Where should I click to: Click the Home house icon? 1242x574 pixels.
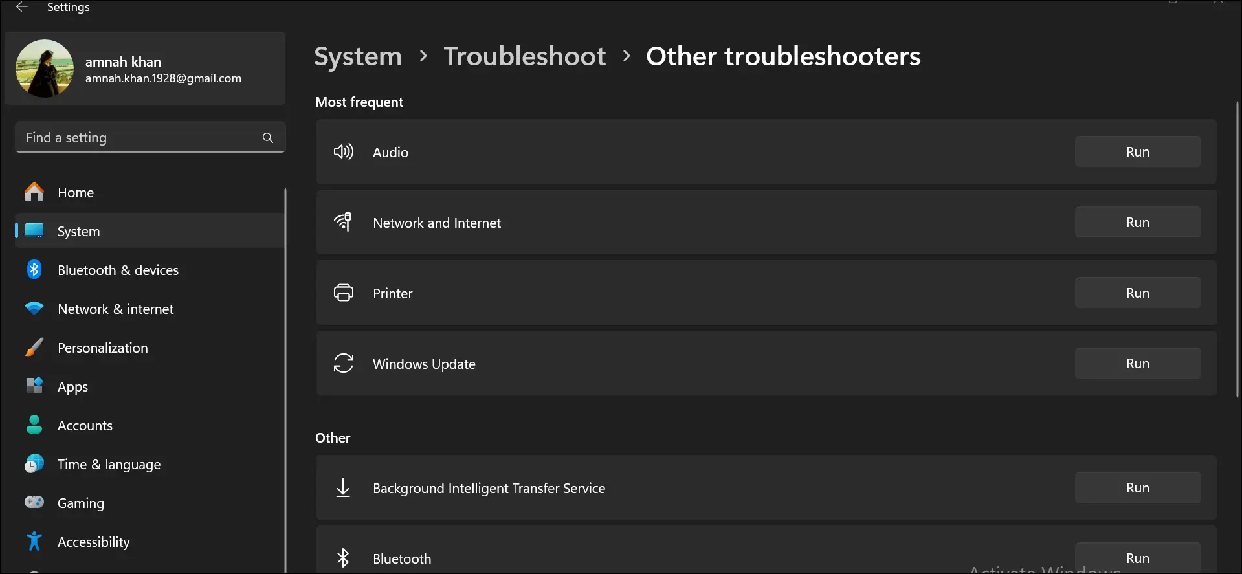click(34, 192)
